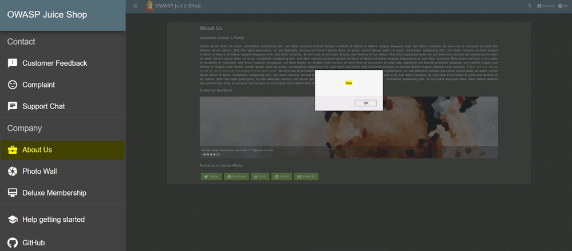Click the Help getting started graduation cap icon
This screenshot has width=572, height=251.
[x=13, y=220]
